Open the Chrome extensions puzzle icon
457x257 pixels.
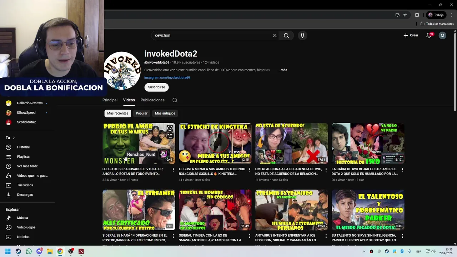(417, 15)
